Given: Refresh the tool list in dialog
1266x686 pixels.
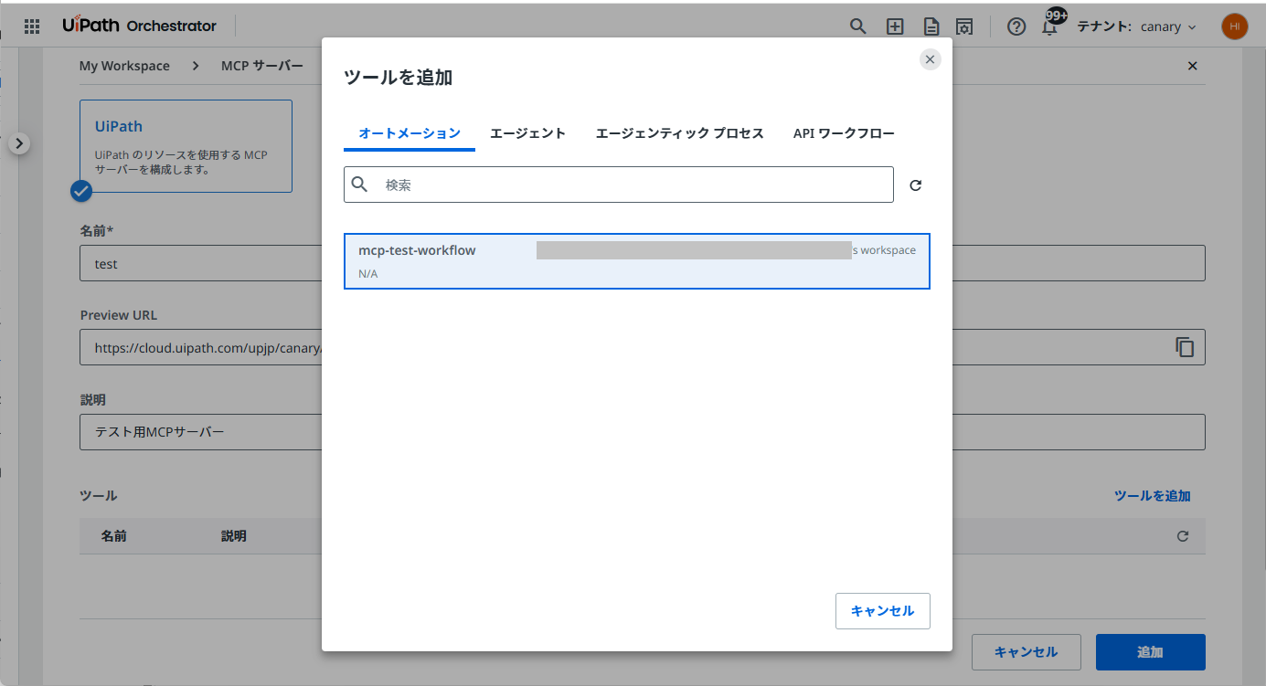Looking at the screenshot, I should point(916,185).
